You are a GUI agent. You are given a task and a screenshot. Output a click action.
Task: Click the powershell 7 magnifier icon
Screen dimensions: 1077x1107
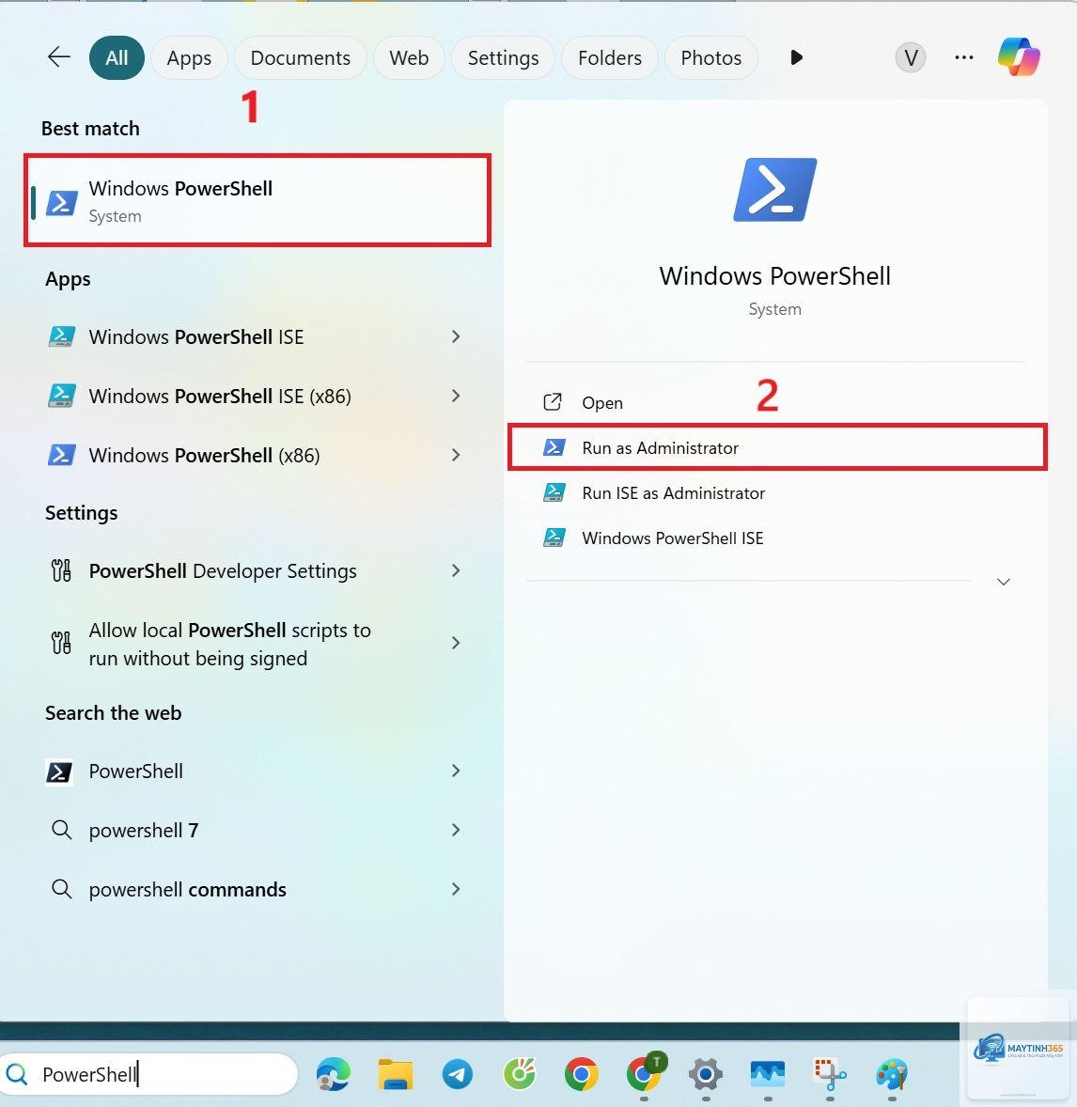61,830
